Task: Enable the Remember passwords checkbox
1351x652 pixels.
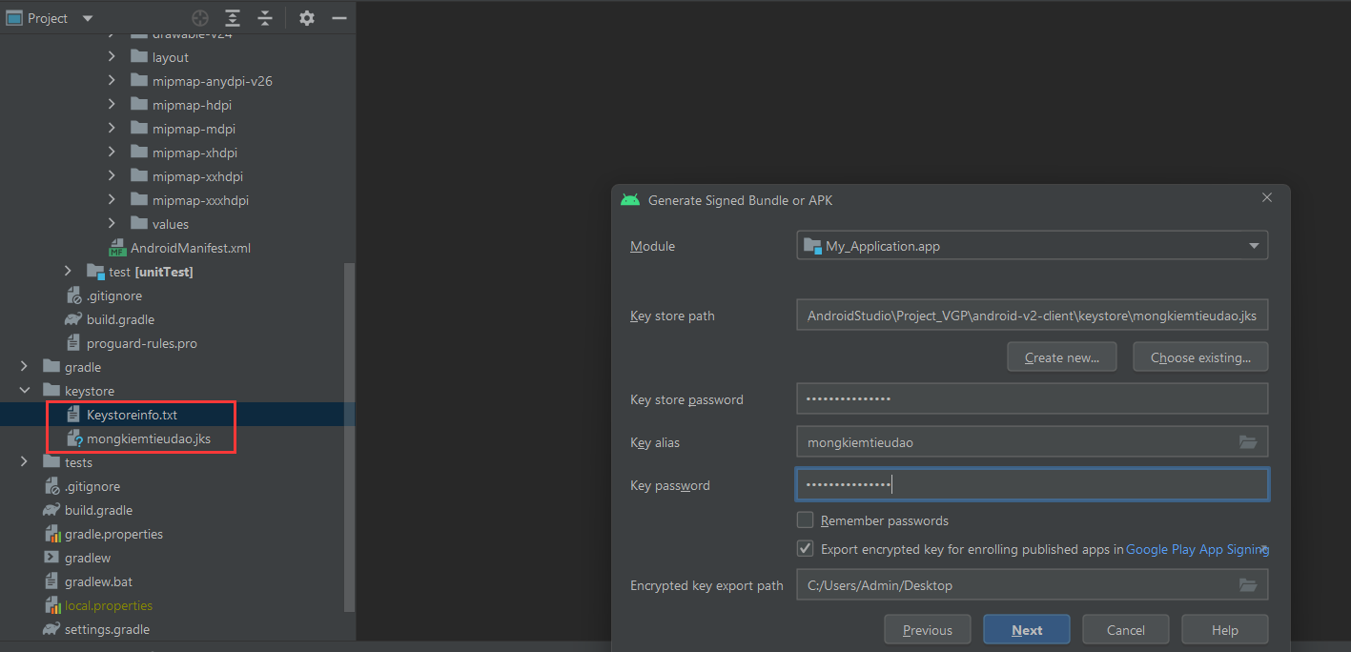Action: pyautogui.click(x=806, y=520)
